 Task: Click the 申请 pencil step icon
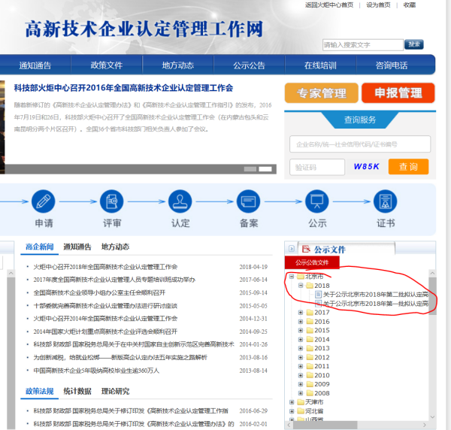[43, 201]
